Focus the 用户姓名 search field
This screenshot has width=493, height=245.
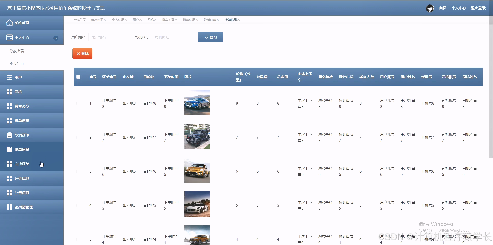point(110,37)
